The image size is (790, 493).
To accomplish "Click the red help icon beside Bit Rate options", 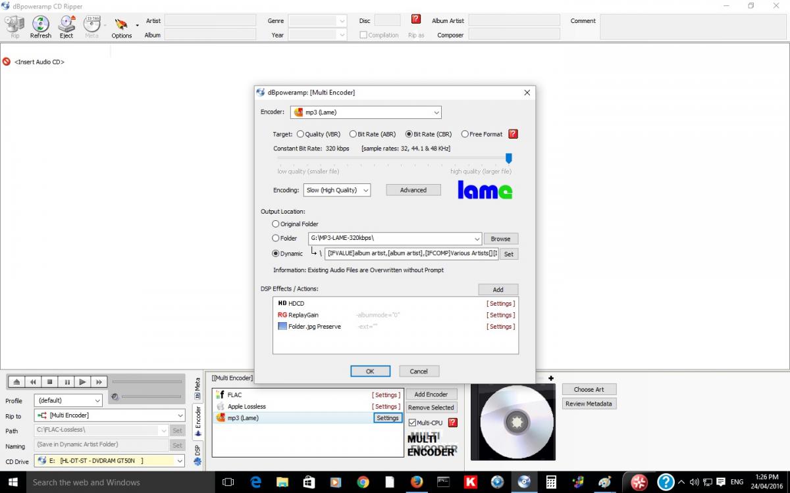I will 513,134.
